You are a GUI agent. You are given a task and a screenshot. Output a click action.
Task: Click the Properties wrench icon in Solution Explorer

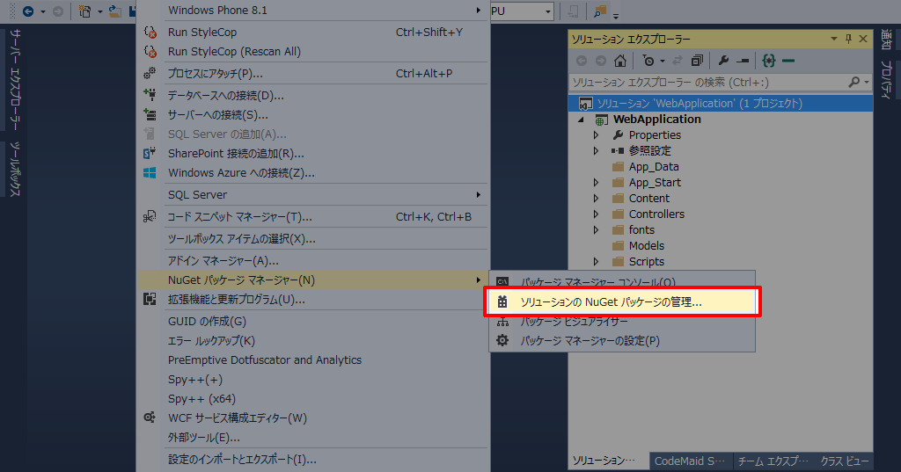click(723, 61)
